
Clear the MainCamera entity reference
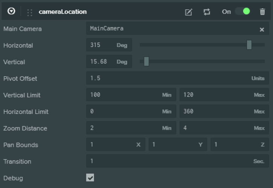pyautogui.click(x=262, y=29)
